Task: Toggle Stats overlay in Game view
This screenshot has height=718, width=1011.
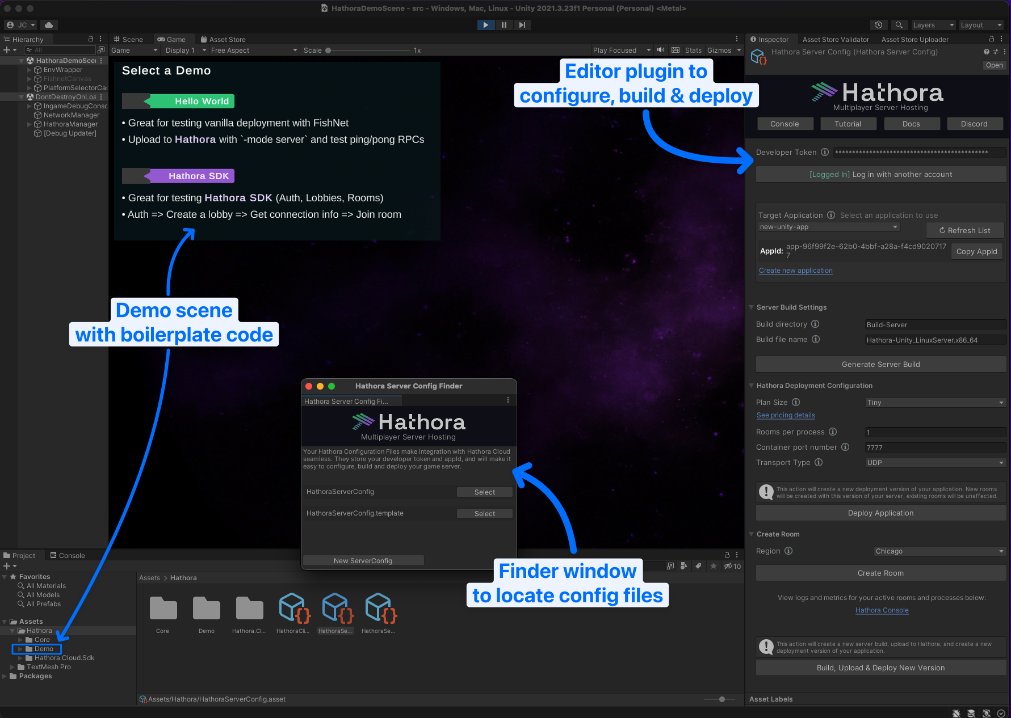Action: [693, 50]
